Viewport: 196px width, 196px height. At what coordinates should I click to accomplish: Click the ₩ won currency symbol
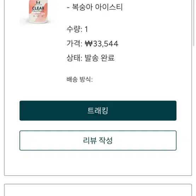coord(89,44)
